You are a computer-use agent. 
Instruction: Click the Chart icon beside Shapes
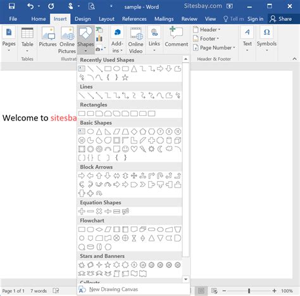pos(99,39)
